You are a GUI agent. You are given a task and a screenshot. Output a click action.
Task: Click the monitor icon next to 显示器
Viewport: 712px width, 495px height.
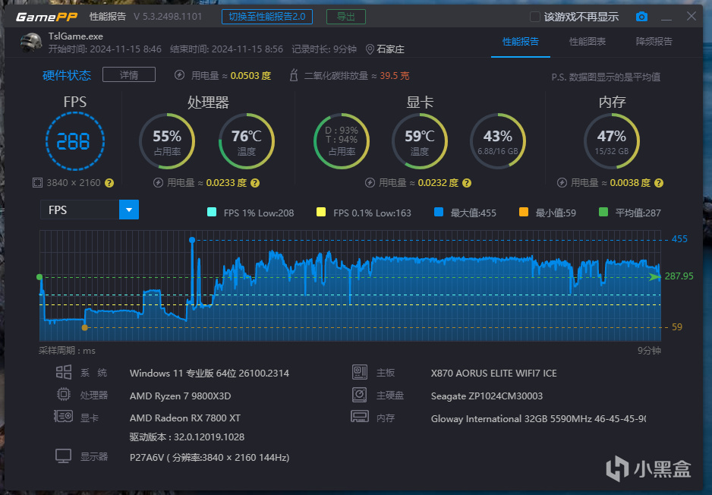(63, 456)
